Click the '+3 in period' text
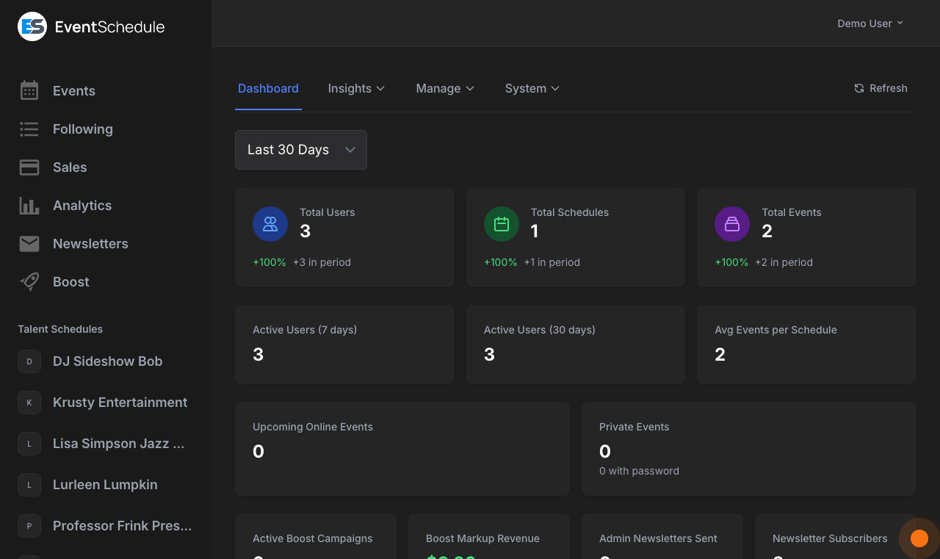The width and height of the screenshot is (940, 559). coord(322,262)
